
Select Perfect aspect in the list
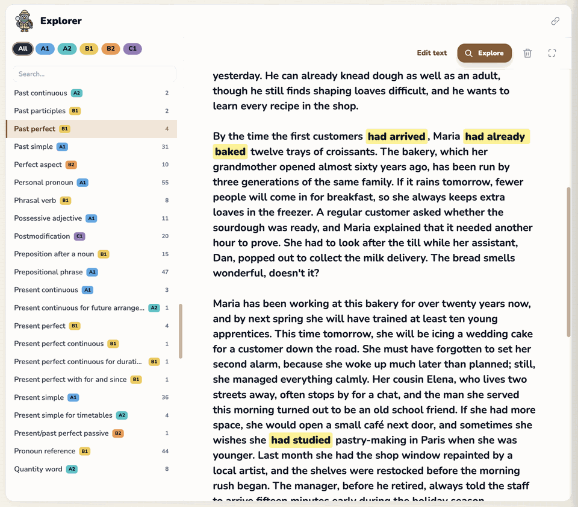[x=92, y=165]
